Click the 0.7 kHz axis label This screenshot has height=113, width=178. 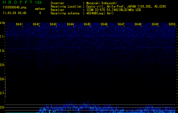(2, 93)
